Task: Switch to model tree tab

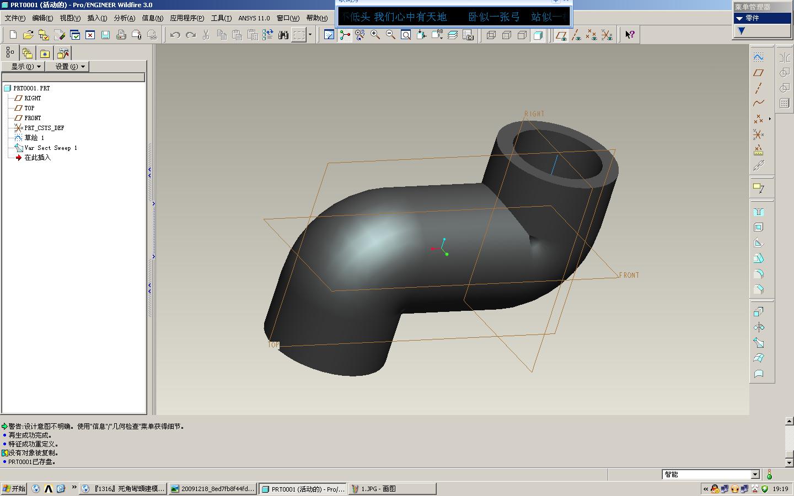Action: (10, 53)
